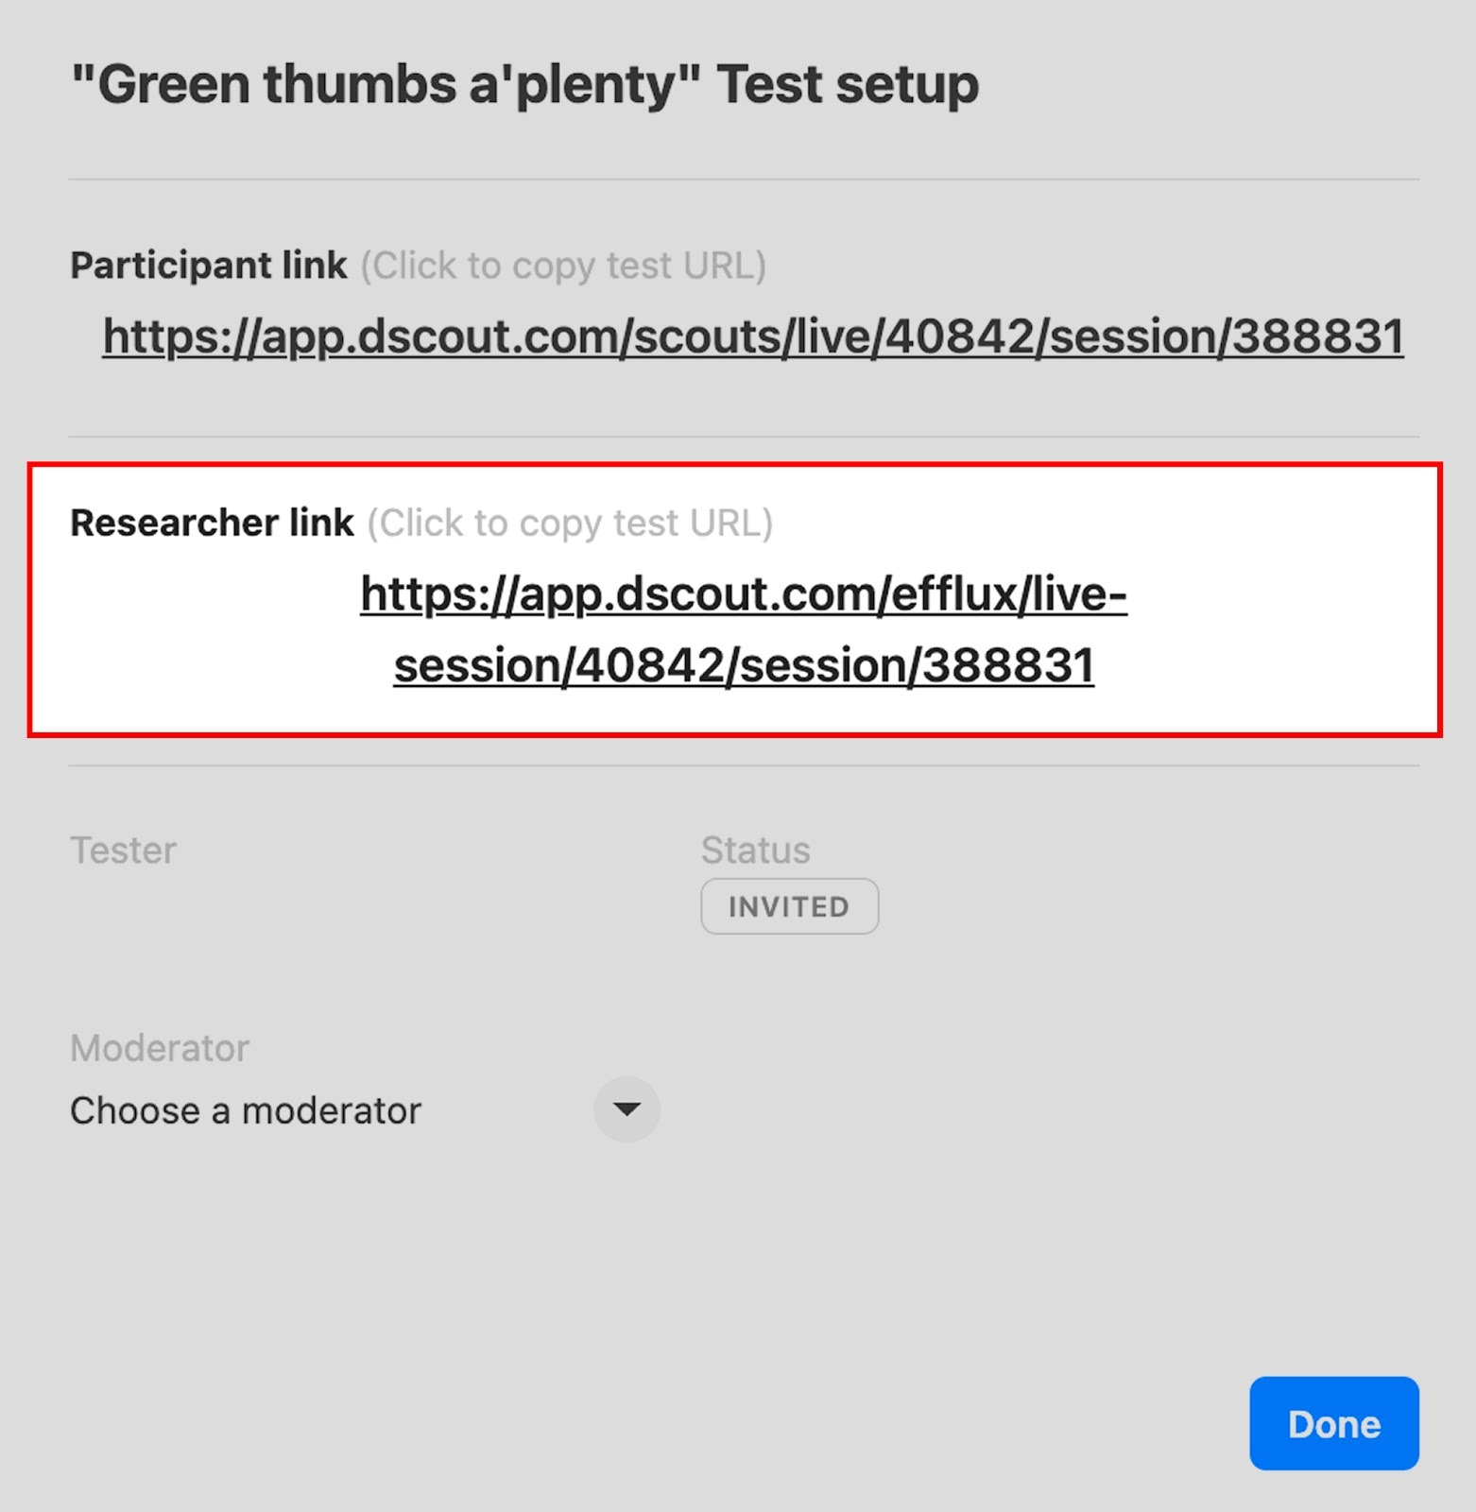Image resolution: width=1476 pixels, height=1512 pixels.
Task: Open the 'Choose a moderator' combo box
Action: [246, 1110]
